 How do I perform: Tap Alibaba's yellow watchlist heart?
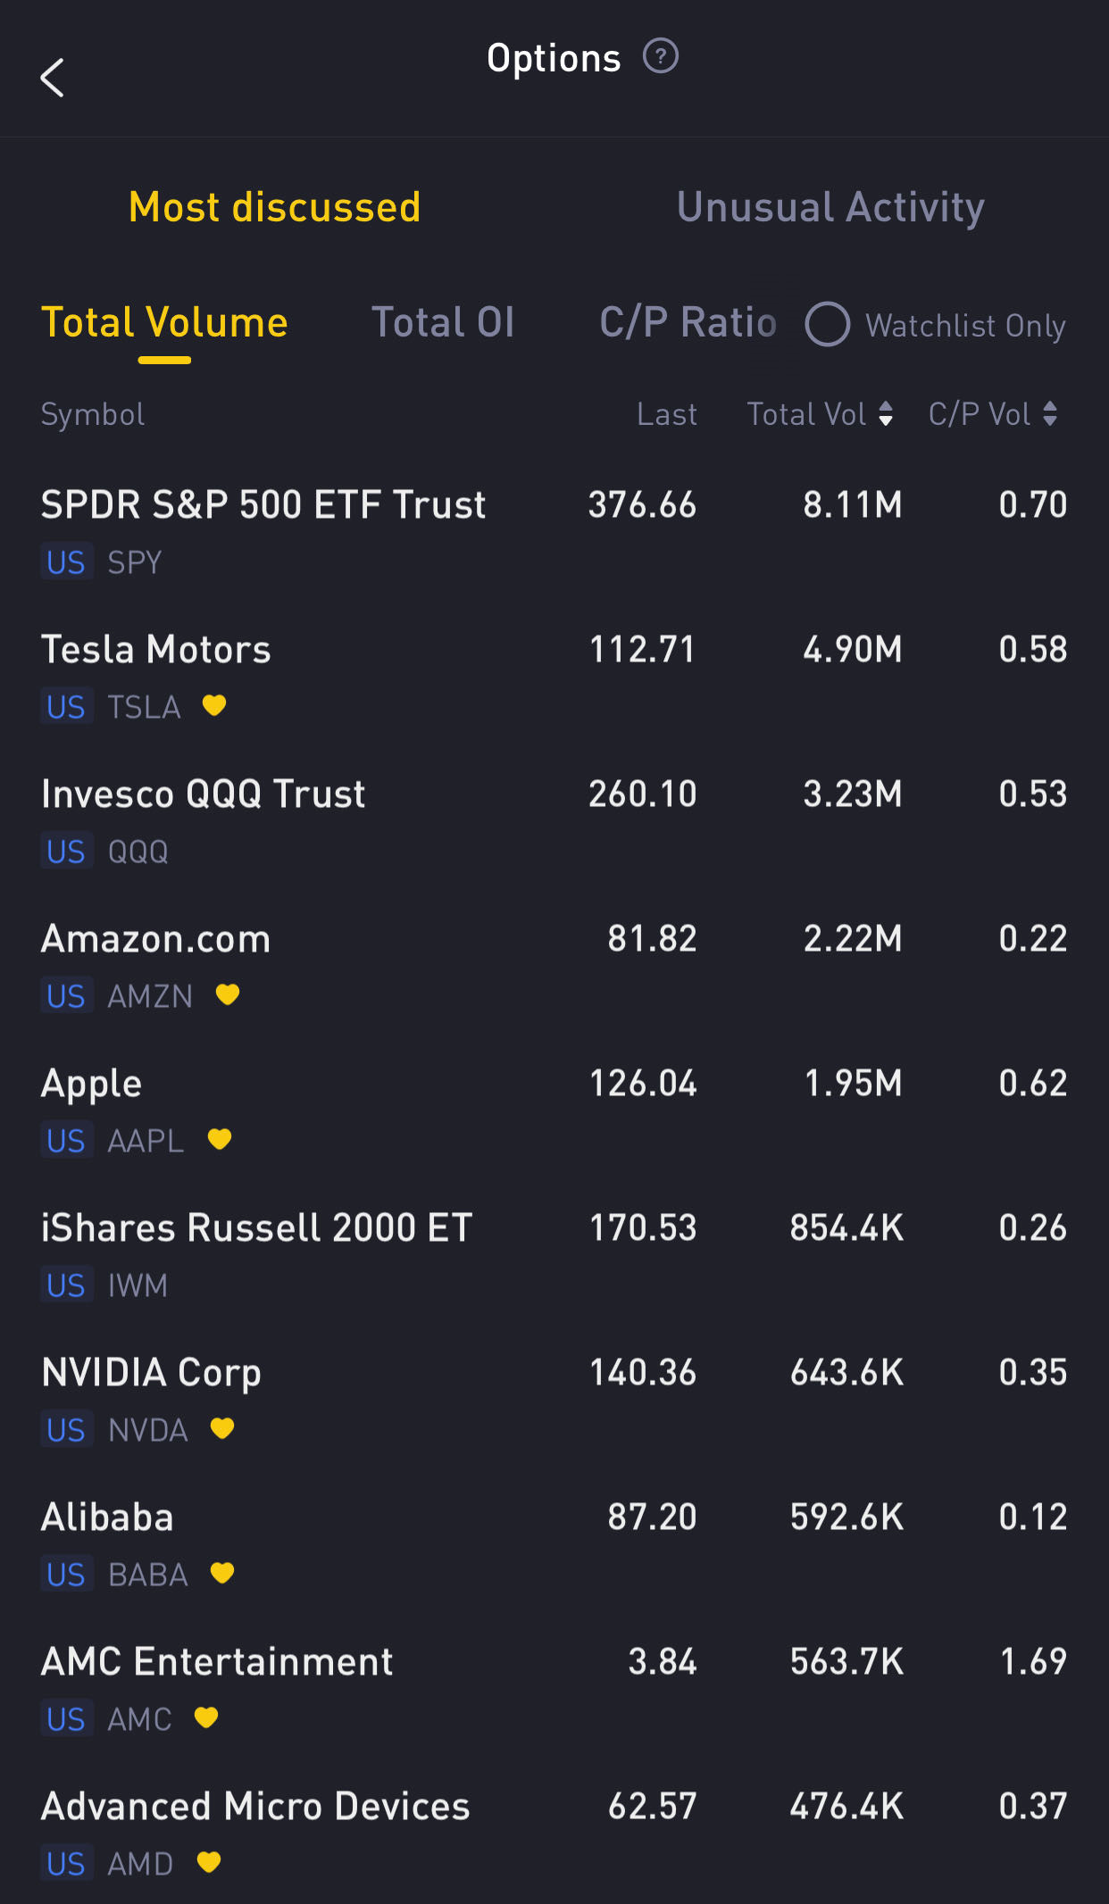click(222, 1574)
